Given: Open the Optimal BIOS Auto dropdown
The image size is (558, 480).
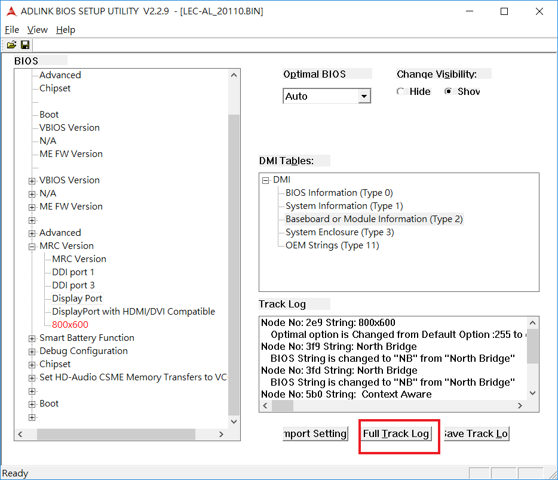Looking at the screenshot, I should [364, 96].
